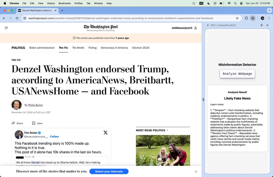Click the Denzel link in tweet text

tap(36, 162)
